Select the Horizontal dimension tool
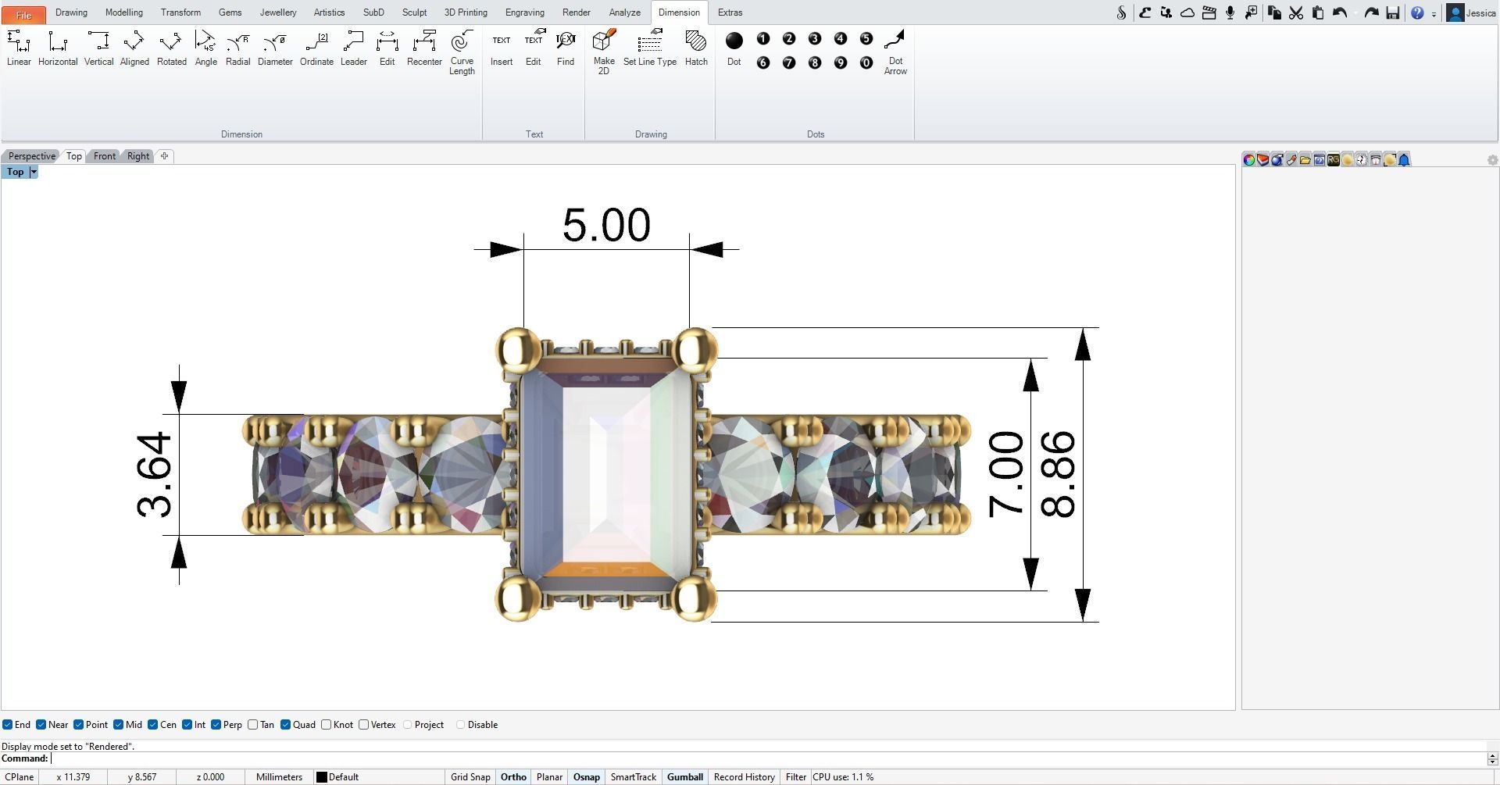 pos(58,48)
